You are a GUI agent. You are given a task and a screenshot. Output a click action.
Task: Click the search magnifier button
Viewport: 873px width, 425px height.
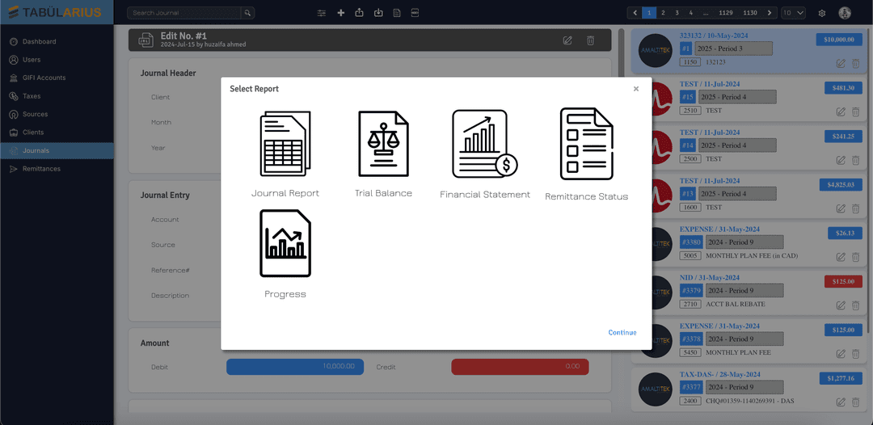click(x=248, y=13)
